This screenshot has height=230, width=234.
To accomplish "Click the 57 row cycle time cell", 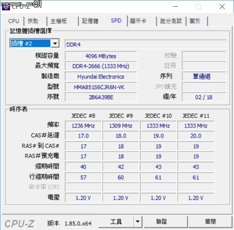I will coord(83,177).
